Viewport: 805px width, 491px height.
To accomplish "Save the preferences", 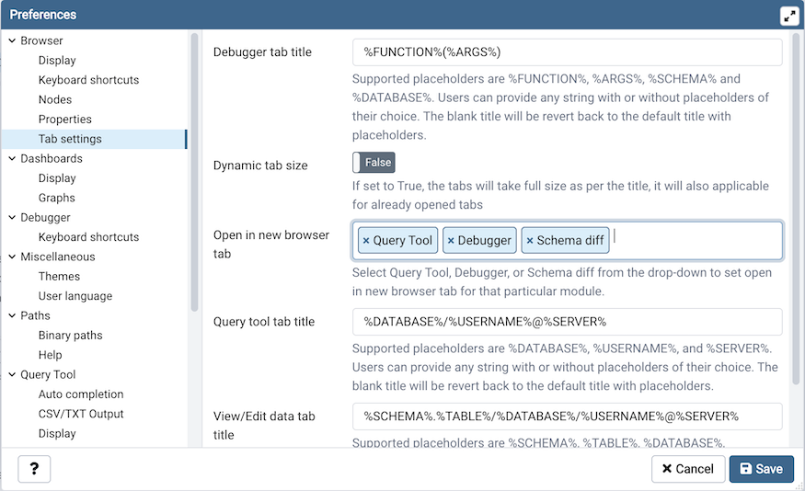I will (762, 469).
